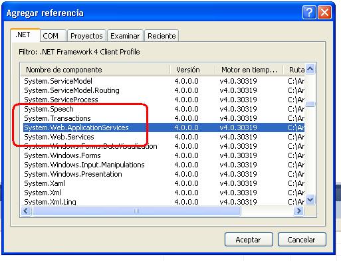The width and height of the screenshot is (341, 261).
Task: Click the Aceptar button
Action: pos(249,240)
